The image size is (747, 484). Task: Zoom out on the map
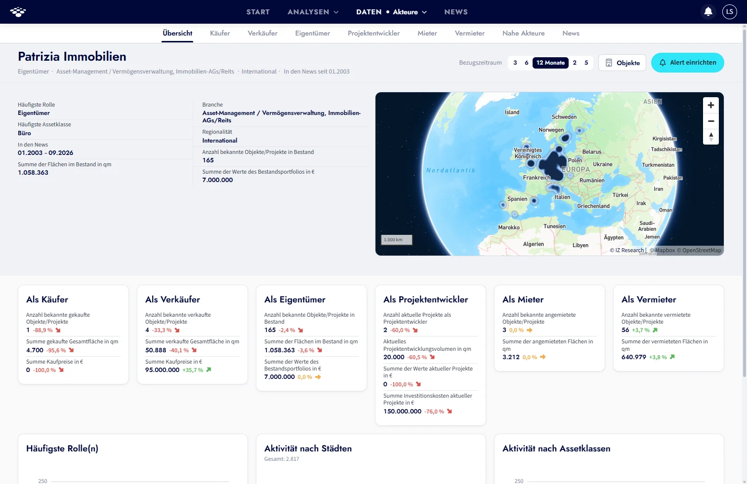point(711,121)
